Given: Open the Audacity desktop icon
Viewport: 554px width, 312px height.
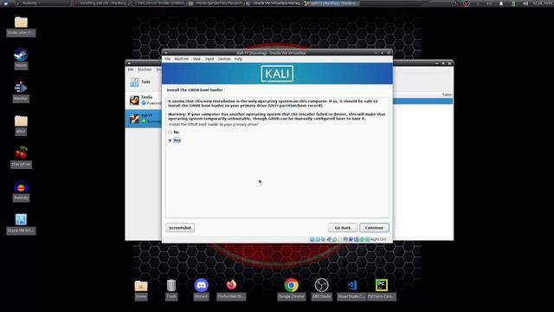Looking at the screenshot, I should pyautogui.click(x=21, y=191).
